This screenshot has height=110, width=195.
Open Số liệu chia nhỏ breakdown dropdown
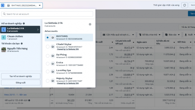coord(150,35)
